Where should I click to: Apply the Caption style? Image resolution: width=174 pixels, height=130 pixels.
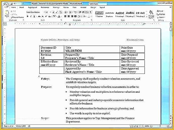tap(99, 14)
